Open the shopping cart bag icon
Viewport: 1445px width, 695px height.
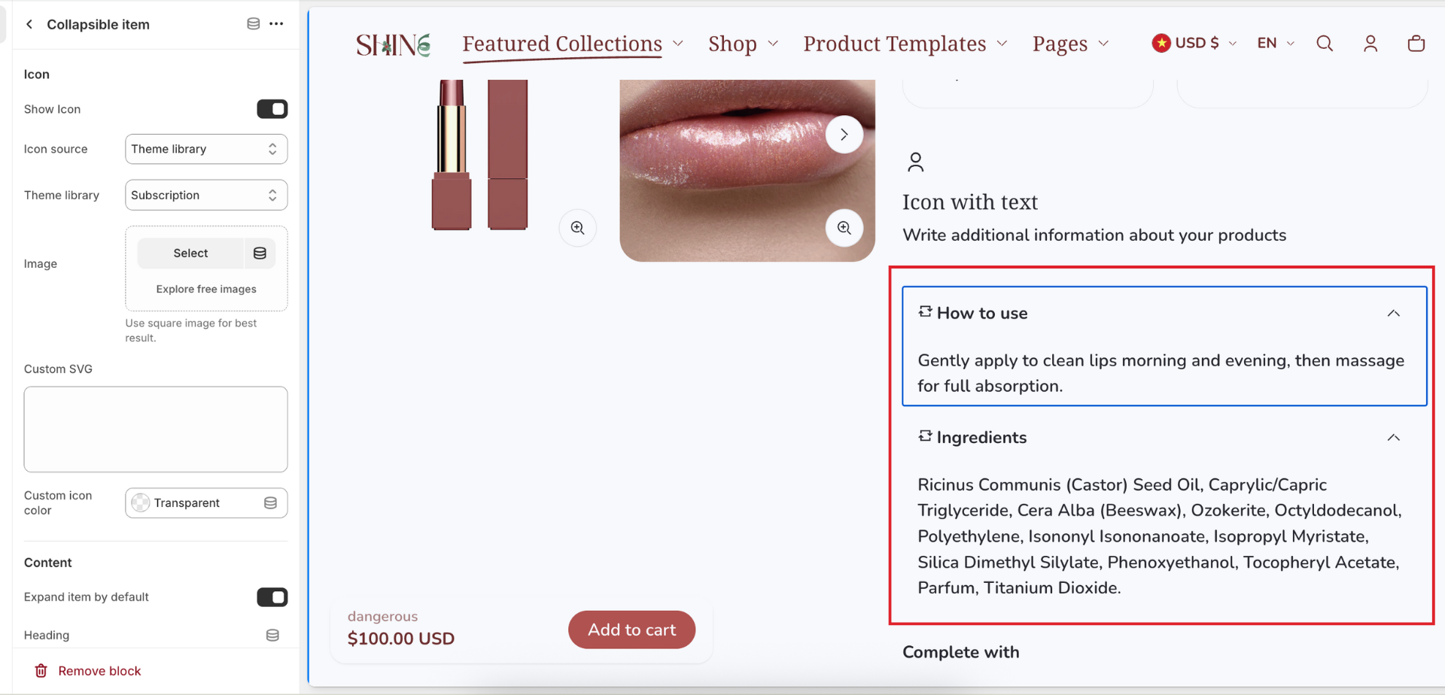tap(1416, 44)
